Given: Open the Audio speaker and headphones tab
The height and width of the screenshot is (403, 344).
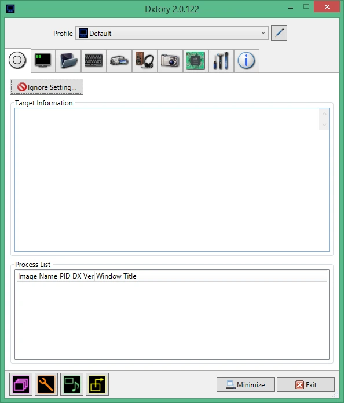Looking at the screenshot, I should [144, 61].
